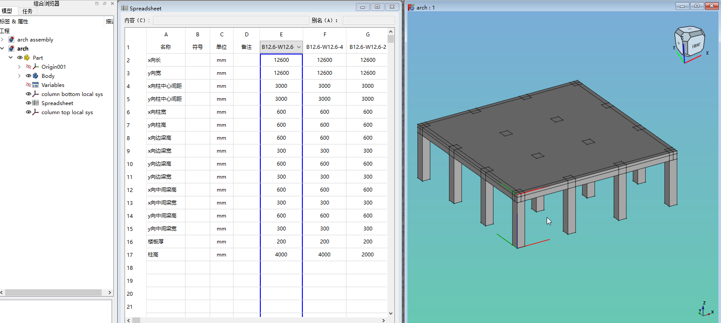The height and width of the screenshot is (323, 721).
Task: Click the Origin001 axis icon
Action: coord(36,67)
